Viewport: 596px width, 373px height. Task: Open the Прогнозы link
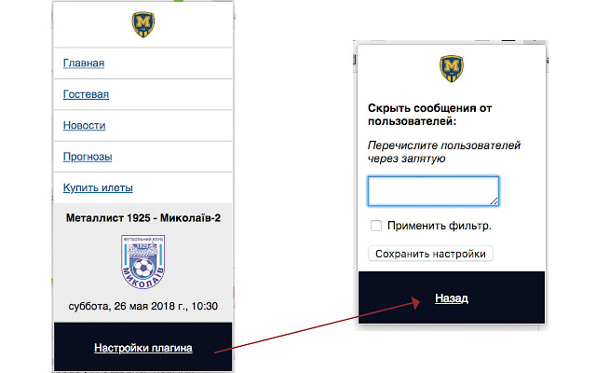coord(88,157)
